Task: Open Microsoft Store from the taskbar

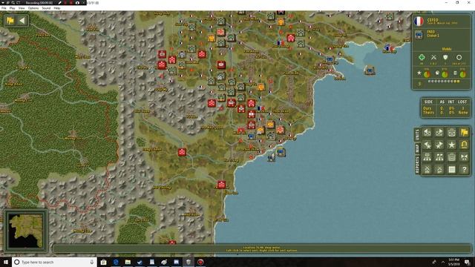Action: click(x=104, y=262)
